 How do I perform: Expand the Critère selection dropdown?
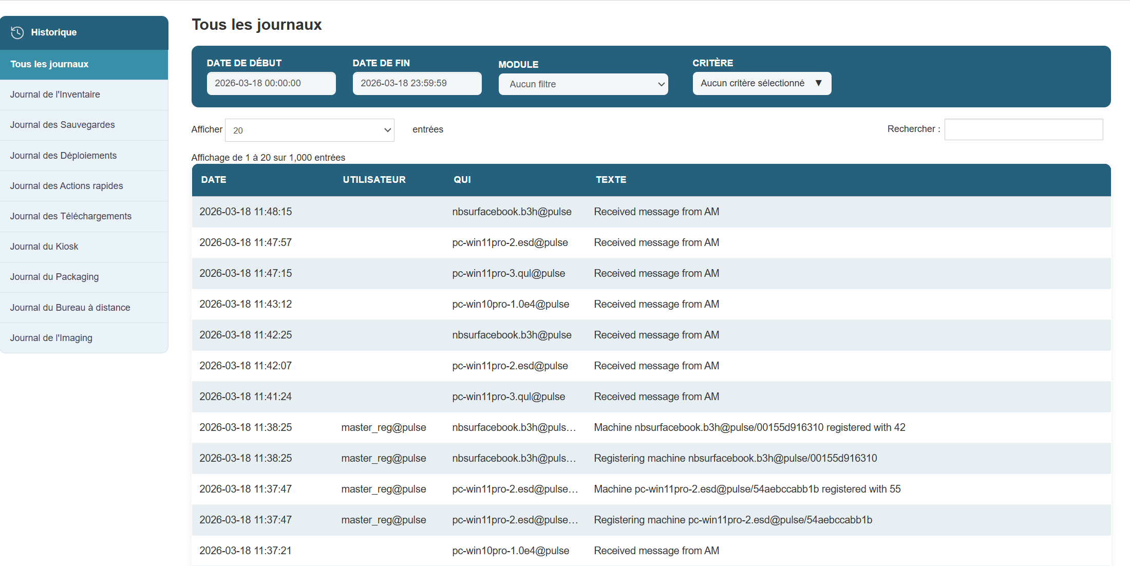click(x=761, y=83)
